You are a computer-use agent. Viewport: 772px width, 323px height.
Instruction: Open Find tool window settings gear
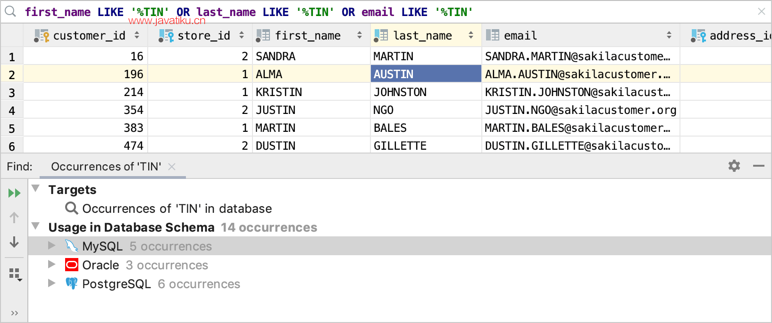click(x=734, y=166)
